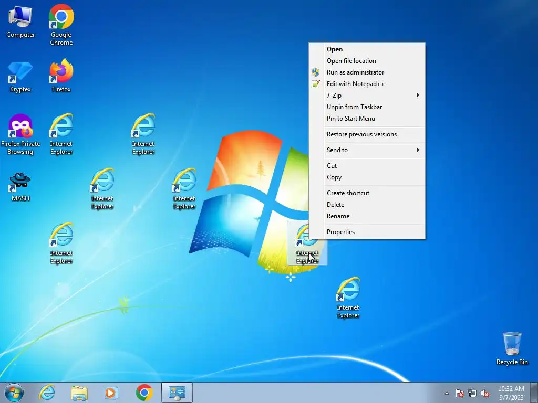538x403 pixels.
Task: Open Windows Explorer folder on taskbar
Action: (79, 393)
